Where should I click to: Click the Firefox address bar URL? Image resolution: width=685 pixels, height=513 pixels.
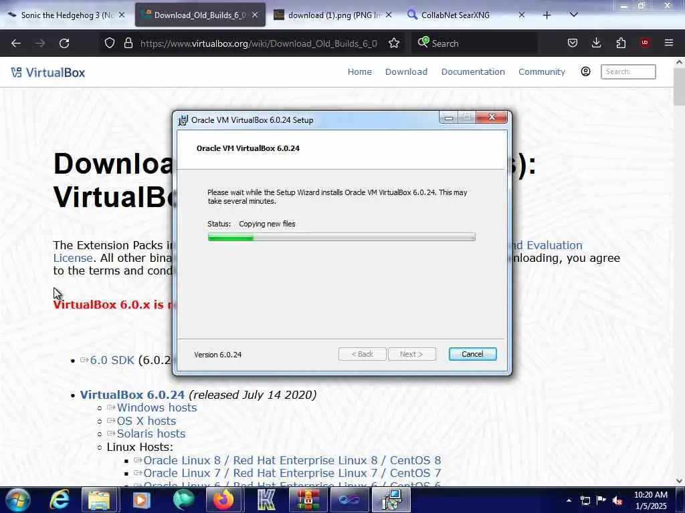[x=259, y=43]
